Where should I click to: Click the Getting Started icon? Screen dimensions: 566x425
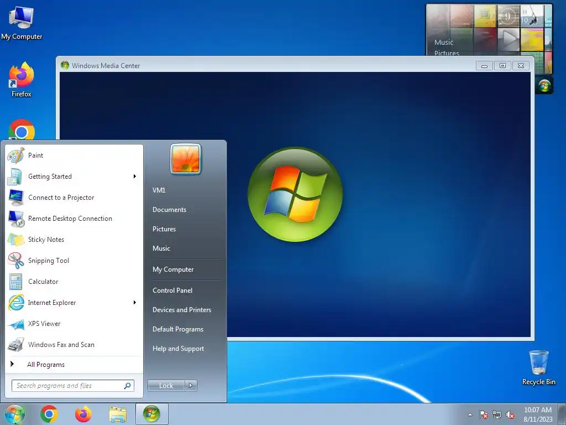click(15, 177)
